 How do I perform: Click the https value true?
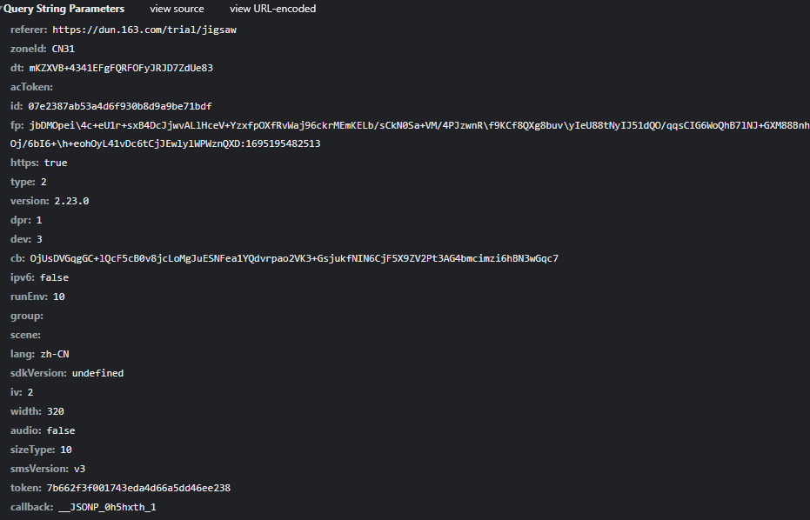(x=55, y=163)
